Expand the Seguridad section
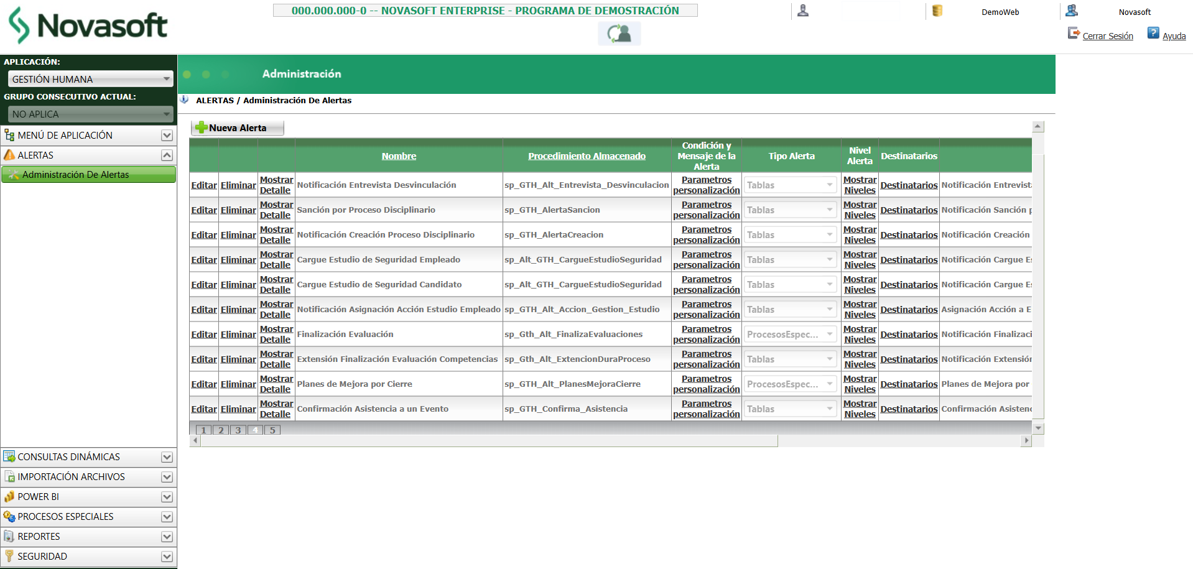This screenshot has height=569, width=1193. [x=167, y=557]
